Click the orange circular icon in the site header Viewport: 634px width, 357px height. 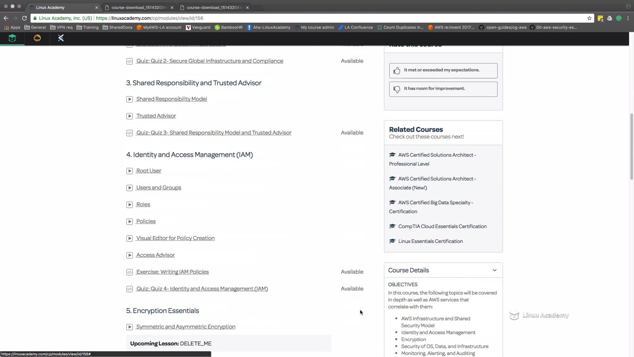[x=37, y=38]
